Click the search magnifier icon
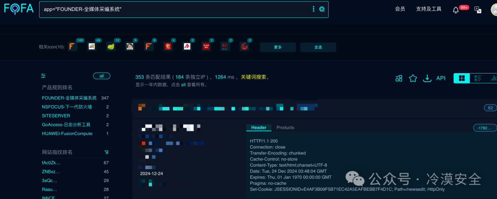Screen dimensions: 497x199 (322, 9)
